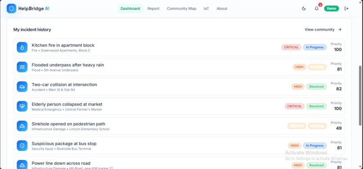Go to the Community Map tab
This screenshot has width=363, height=169.
tap(181, 9)
